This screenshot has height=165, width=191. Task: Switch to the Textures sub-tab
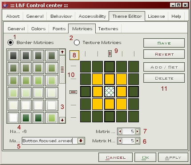click(x=108, y=28)
